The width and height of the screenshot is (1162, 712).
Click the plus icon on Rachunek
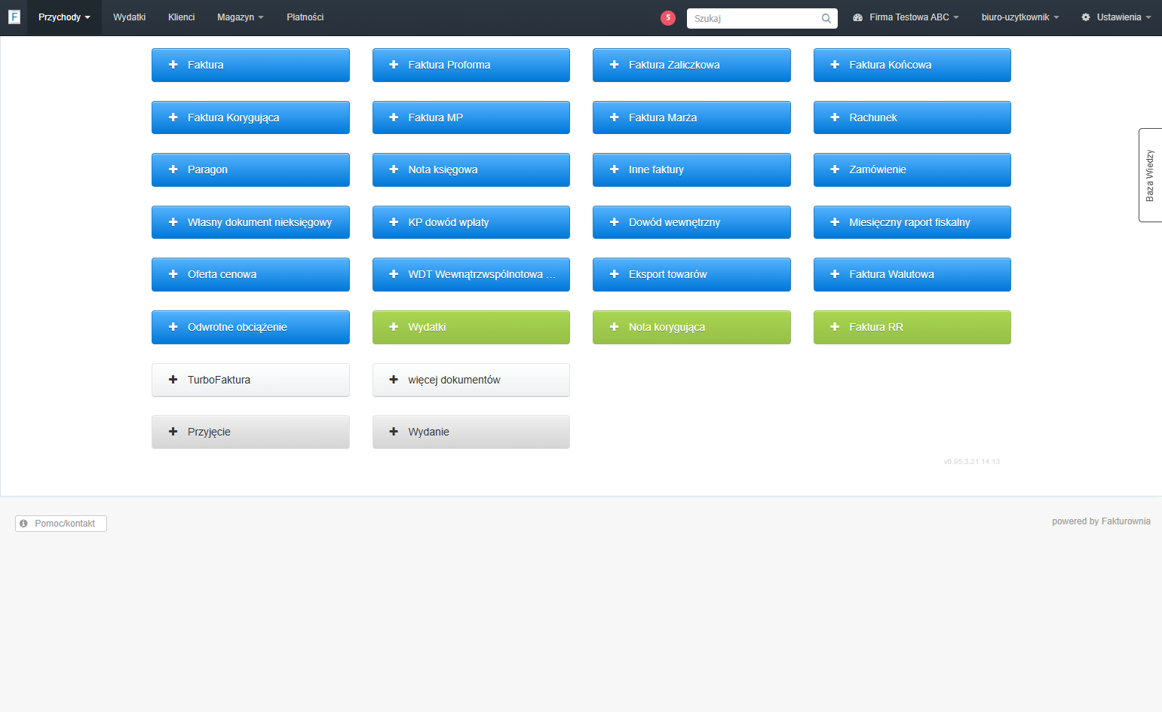coord(835,118)
